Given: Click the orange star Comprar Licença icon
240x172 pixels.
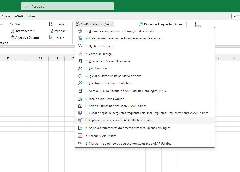Looking at the screenshot, I should tap(80, 54).
